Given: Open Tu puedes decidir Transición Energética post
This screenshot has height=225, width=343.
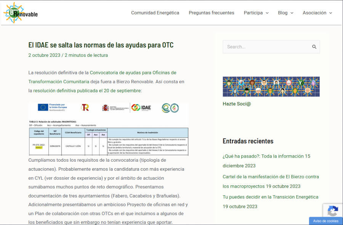Looking at the screenshot, I should (270, 197).
